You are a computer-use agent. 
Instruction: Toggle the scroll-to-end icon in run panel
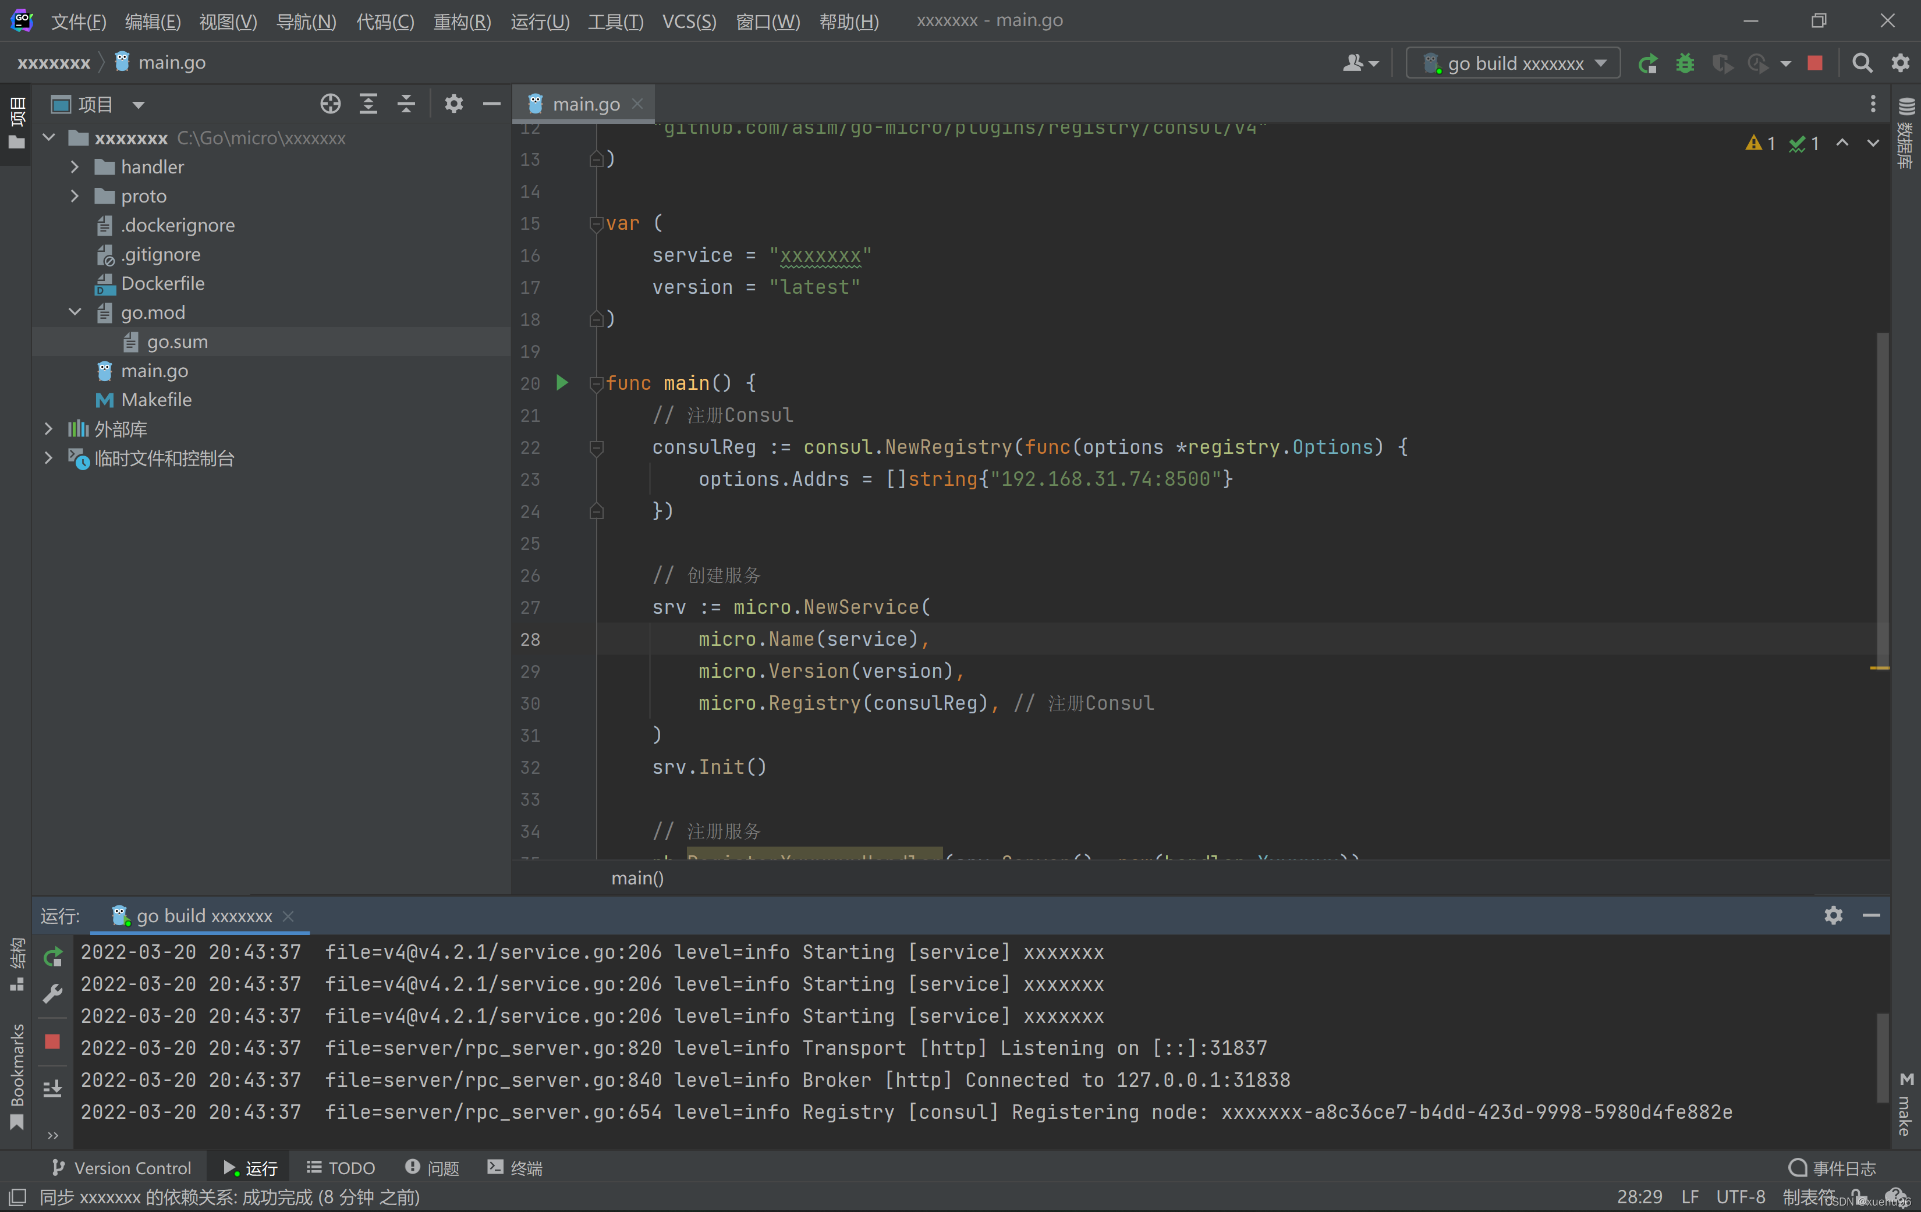(x=52, y=1089)
